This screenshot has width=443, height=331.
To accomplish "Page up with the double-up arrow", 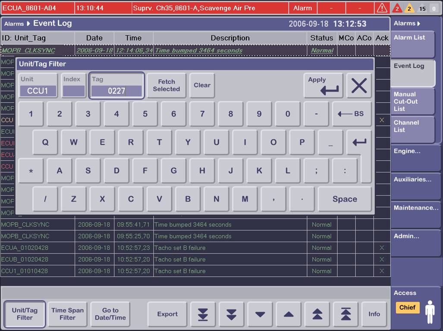I will point(317,315).
